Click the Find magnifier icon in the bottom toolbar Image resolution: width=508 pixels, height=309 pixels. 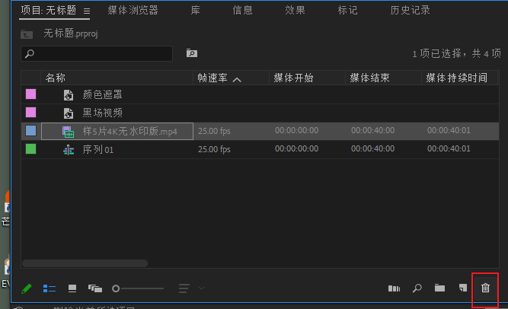[417, 288]
